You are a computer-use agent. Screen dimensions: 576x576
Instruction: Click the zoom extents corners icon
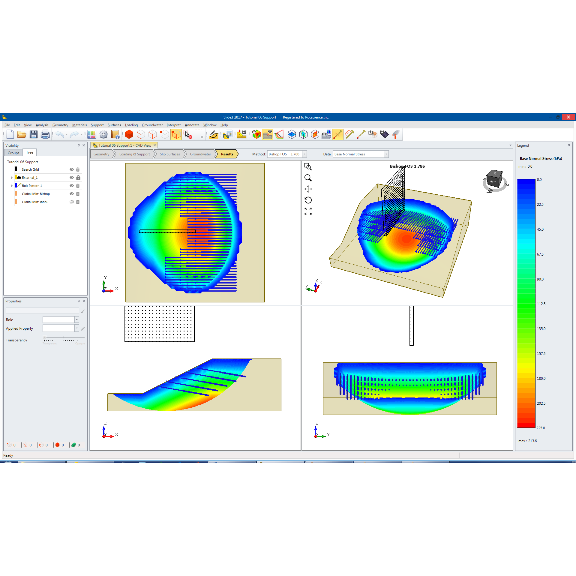point(308,211)
